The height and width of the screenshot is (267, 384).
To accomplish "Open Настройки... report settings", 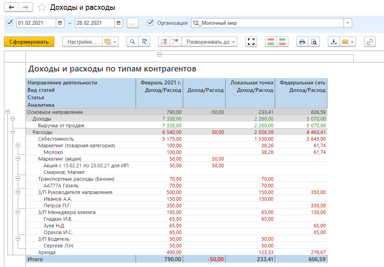I will point(82,42).
